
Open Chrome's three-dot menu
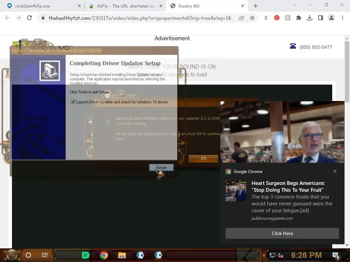pos(342,18)
